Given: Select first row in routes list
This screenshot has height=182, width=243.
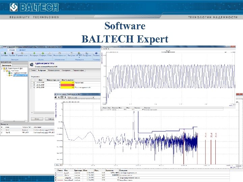Looking at the screenshot, I should click(27, 130).
